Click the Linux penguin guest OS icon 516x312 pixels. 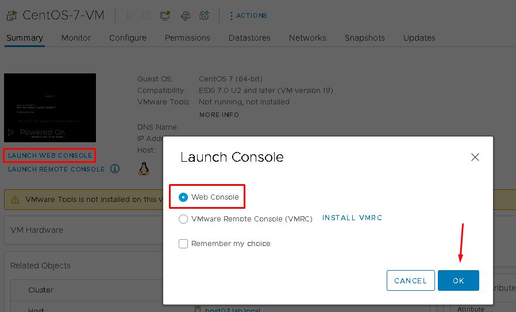143,168
